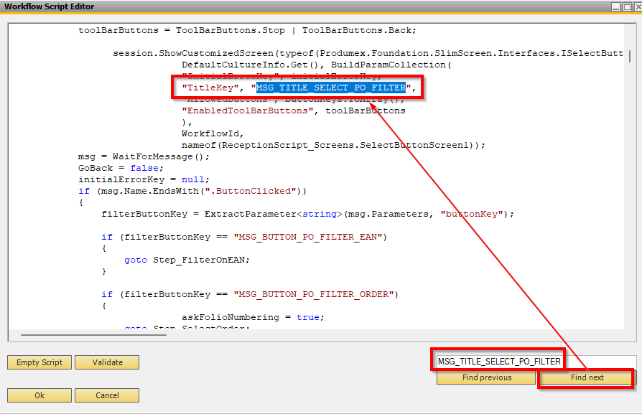The width and height of the screenshot is (642, 414).
Task: Cancel the script editor dialog
Action: point(107,395)
